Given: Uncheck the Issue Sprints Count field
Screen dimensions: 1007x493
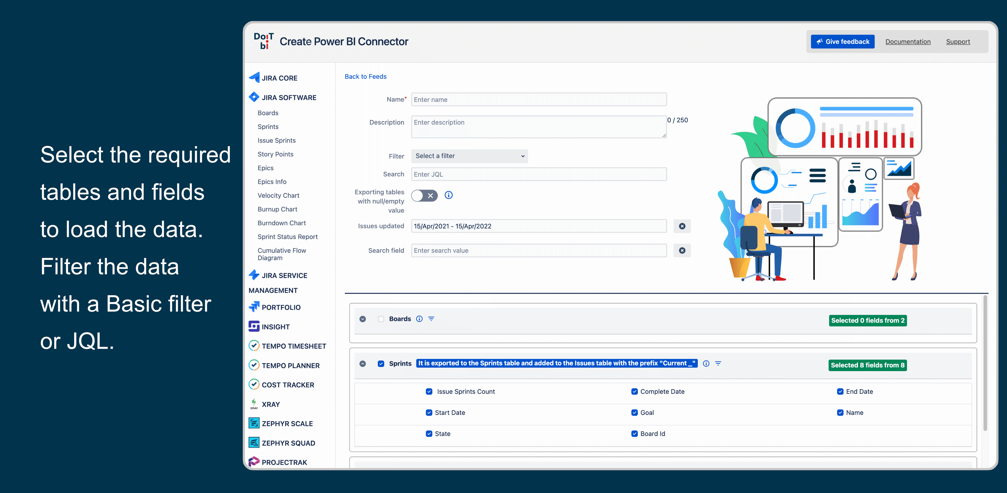Looking at the screenshot, I should 429,392.
